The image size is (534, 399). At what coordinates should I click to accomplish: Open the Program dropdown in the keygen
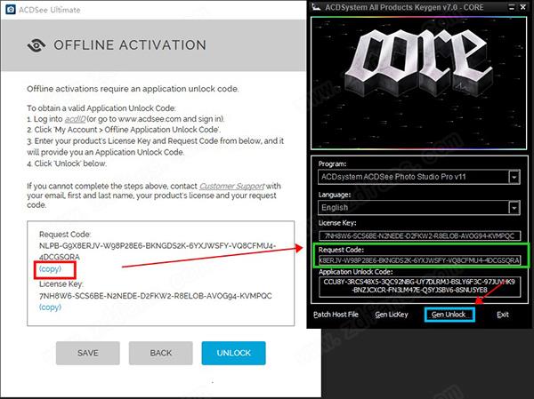[419, 177]
